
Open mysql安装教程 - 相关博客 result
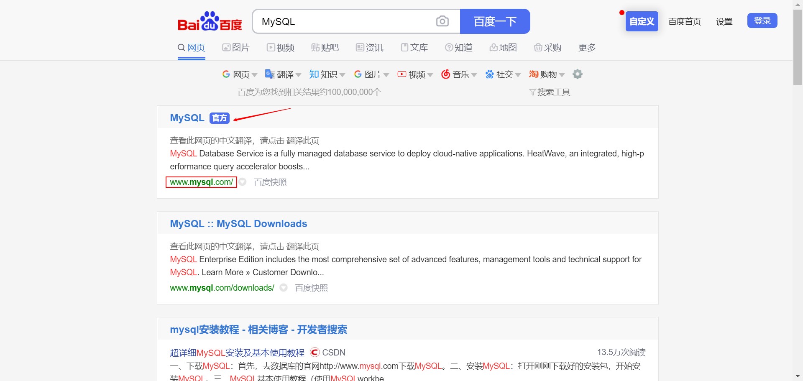click(x=258, y=330)
